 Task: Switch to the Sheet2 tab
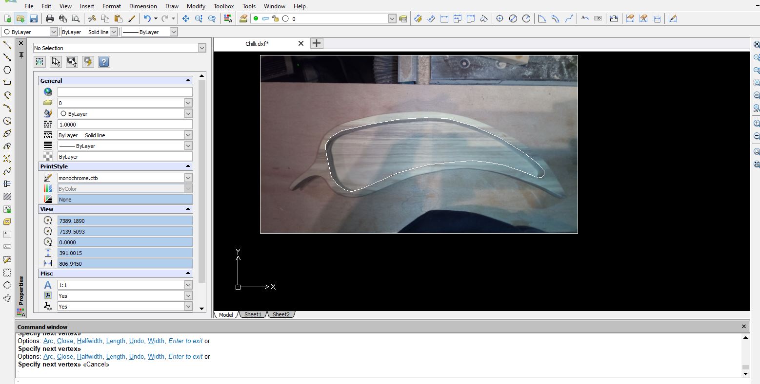pyautogui.click(x=281, y=314)
